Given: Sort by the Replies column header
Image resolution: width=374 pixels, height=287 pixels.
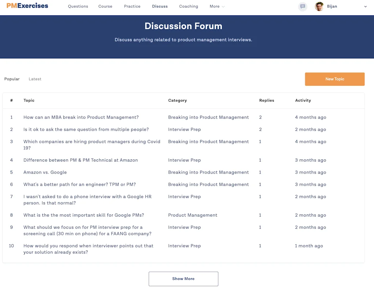Looking at the screenshot, I should (x=267, y=100).
